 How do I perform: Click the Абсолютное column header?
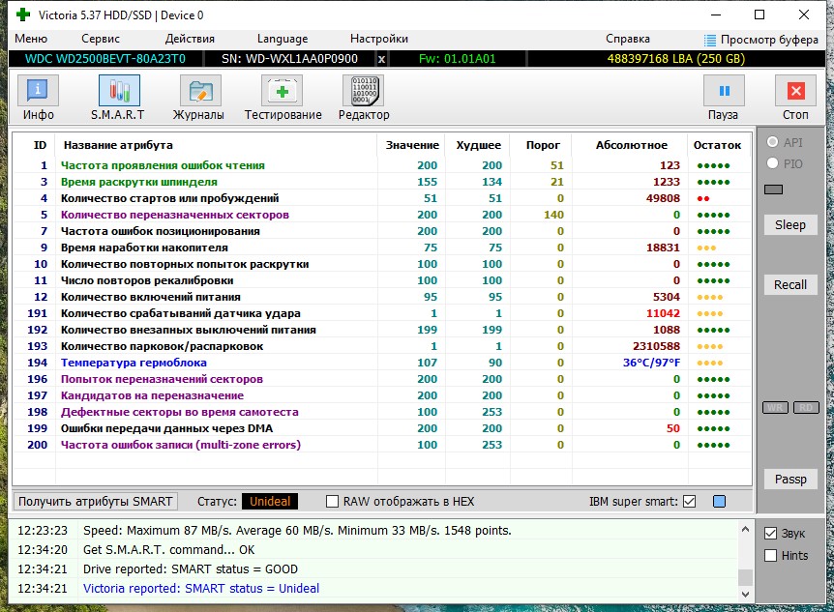pos(631,145)
